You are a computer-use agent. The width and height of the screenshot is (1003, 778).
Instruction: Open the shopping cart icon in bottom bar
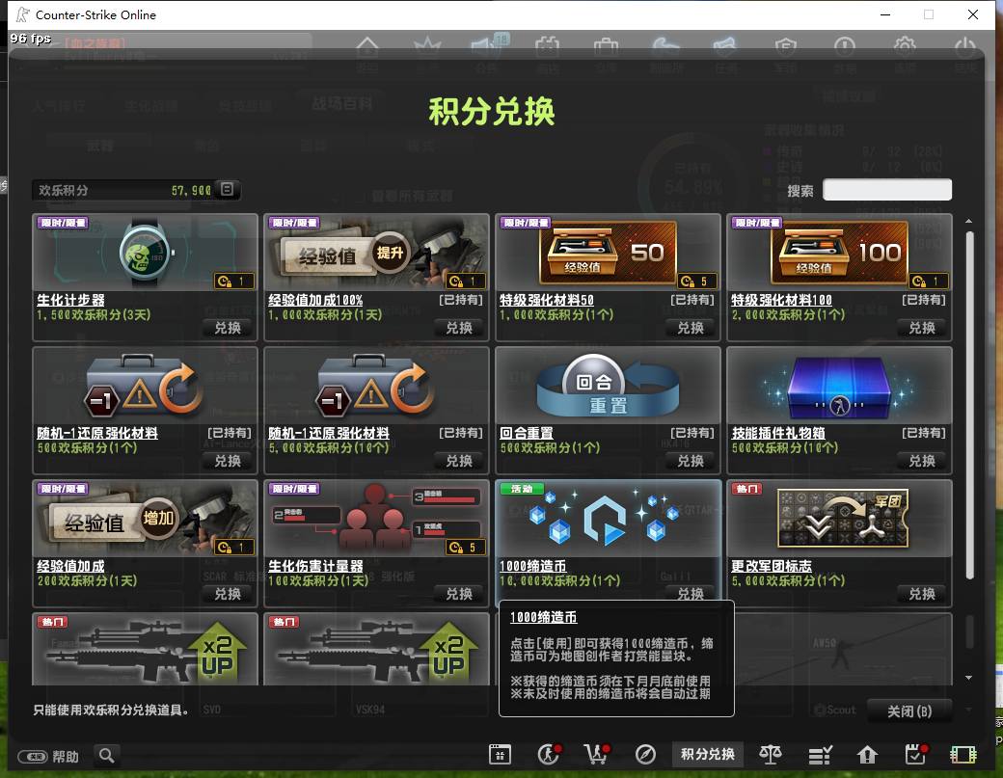pyautogui.click(x=596, y=754)
